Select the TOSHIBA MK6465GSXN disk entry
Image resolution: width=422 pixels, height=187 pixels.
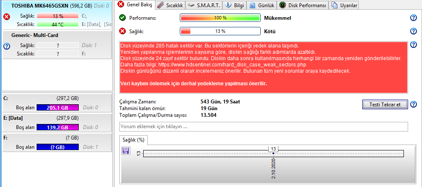coord(56,15)
